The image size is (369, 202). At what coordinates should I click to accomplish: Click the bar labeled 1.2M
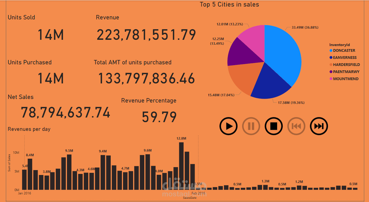pyautogui.click(x=299, y=187)
